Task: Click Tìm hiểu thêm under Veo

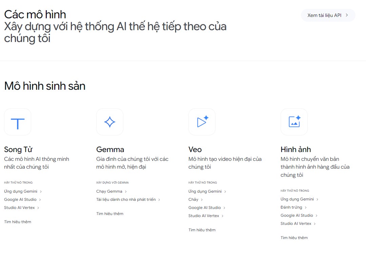Action: coord(202,230)
